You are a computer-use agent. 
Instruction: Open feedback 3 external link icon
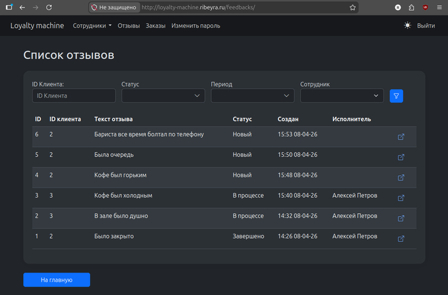point(401,198)
